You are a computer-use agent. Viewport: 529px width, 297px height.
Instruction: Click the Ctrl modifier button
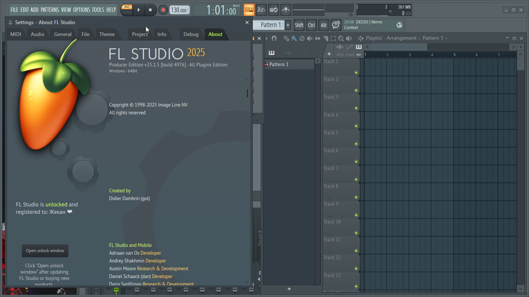311,25
